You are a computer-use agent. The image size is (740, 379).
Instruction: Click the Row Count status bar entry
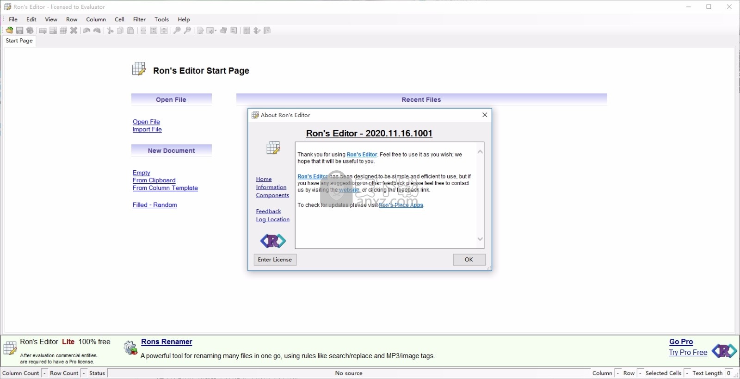[x=64, y=373]
